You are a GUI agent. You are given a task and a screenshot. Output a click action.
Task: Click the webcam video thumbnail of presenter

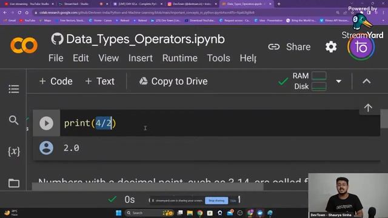click(348, 195)
